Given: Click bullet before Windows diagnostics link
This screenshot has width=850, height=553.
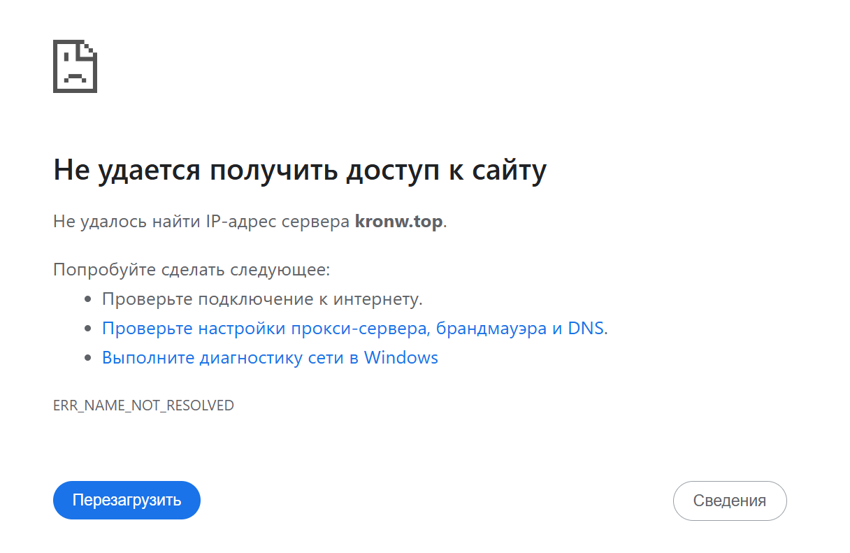Looking at the screenshot, I should [88, 359].
